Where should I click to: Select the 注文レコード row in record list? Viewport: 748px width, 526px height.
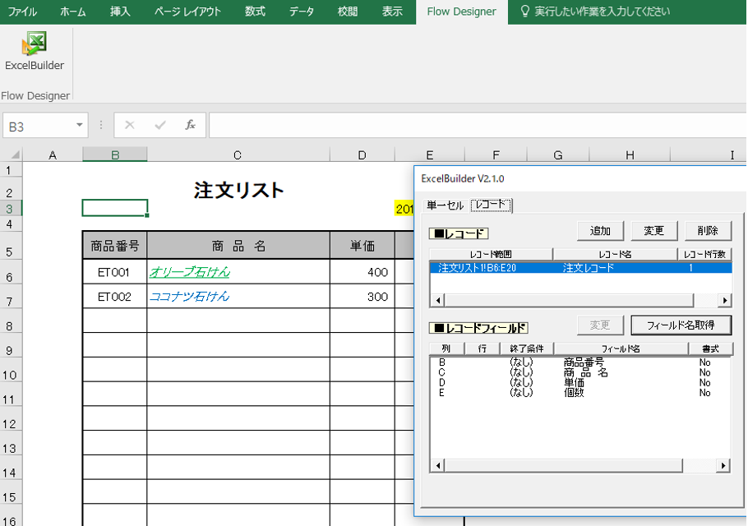coord(580,268)
